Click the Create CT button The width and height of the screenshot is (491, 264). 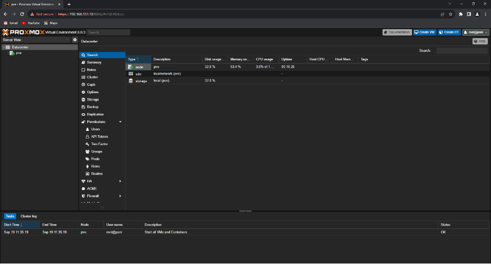pos(449,32)
